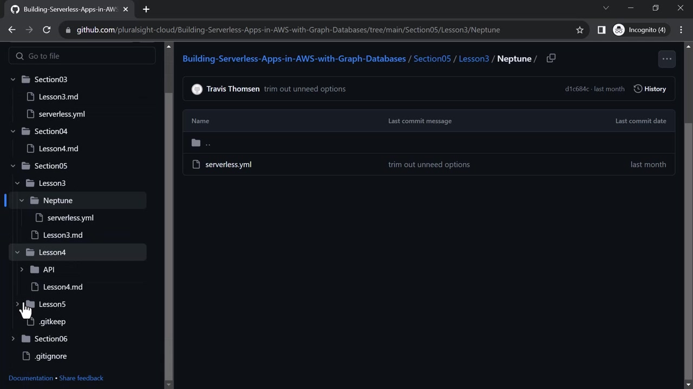Screen dimensions: 693x389
Task: Open the more options ellipsis button
Action: click(667, 59)
